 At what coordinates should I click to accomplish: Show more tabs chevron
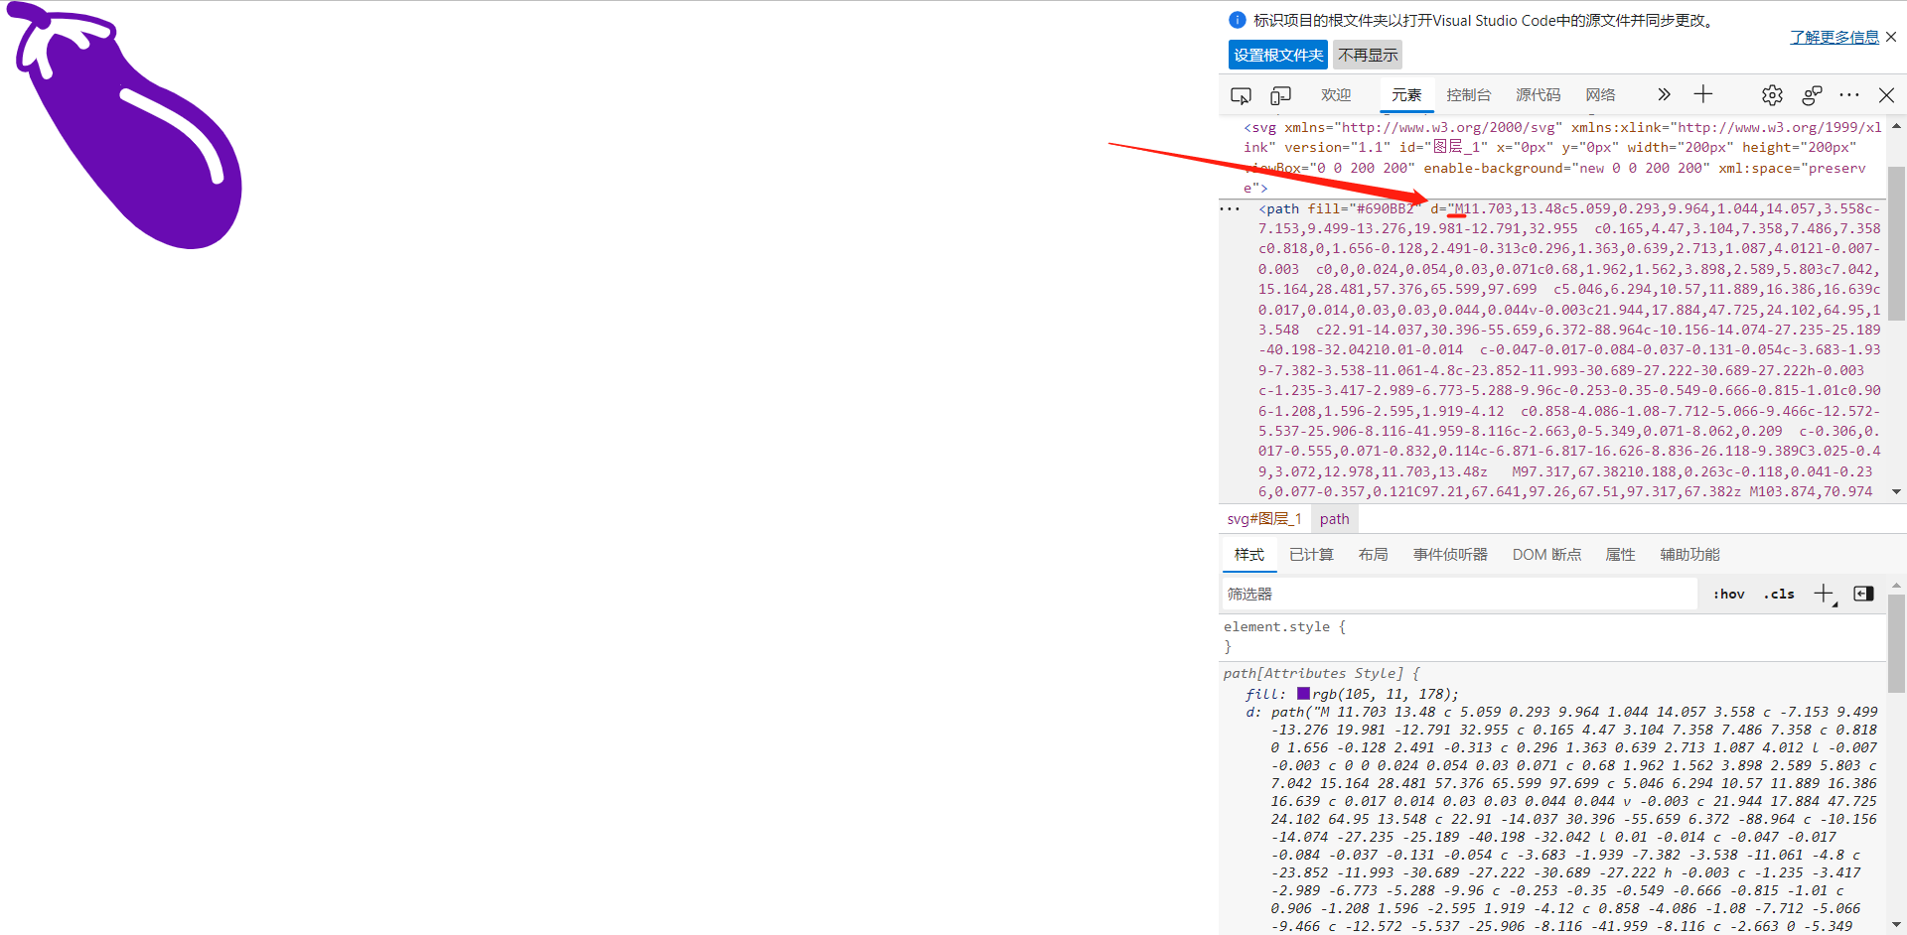tap(1664, 94)
